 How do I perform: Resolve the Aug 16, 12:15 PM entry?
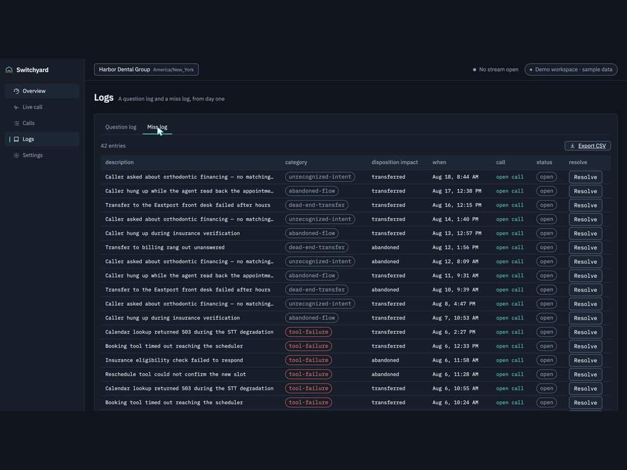click(586, 205)
